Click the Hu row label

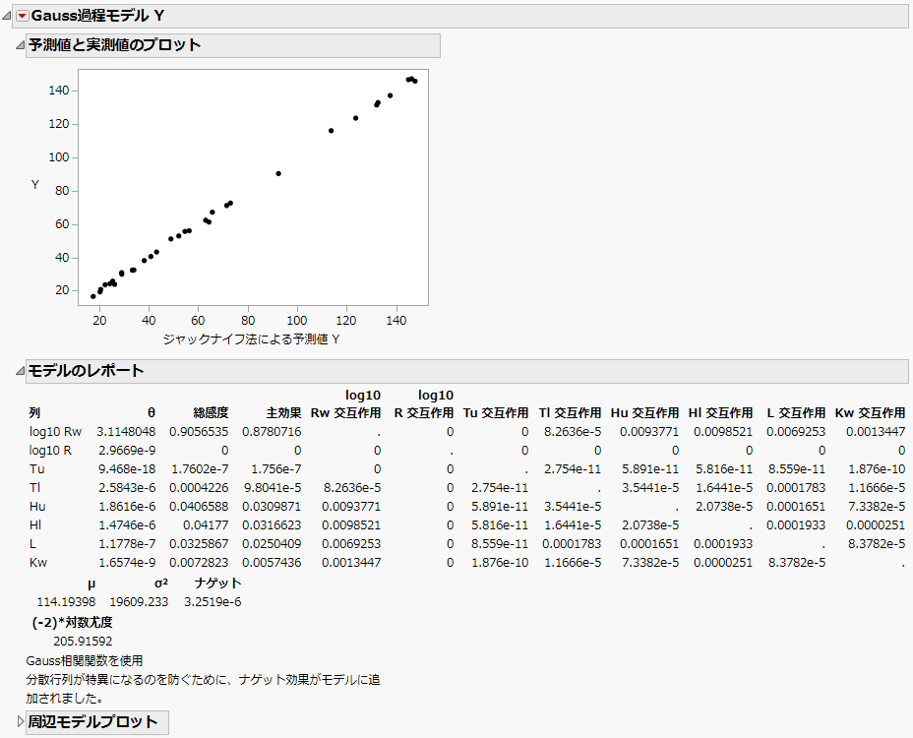coord(37,506)
